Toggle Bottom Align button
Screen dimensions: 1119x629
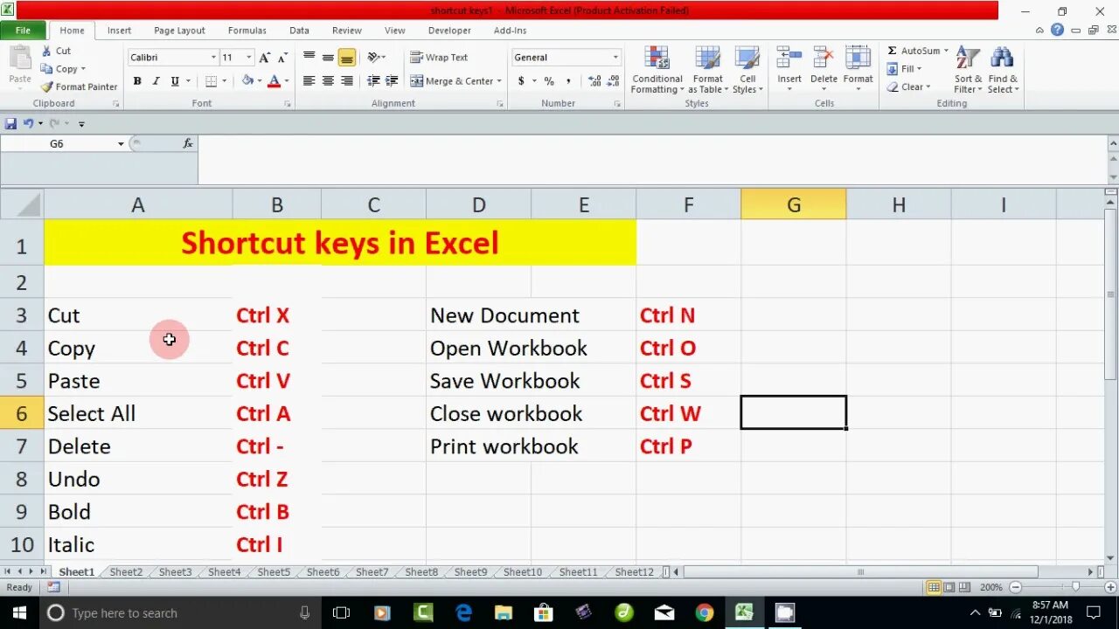click(347, 58)
